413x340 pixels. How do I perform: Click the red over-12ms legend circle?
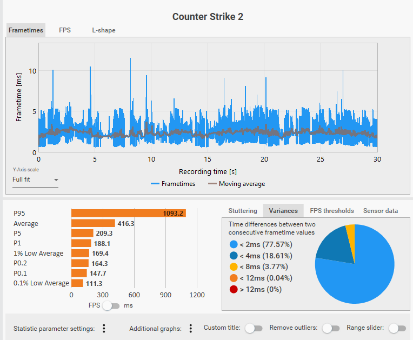click(234, 289)
